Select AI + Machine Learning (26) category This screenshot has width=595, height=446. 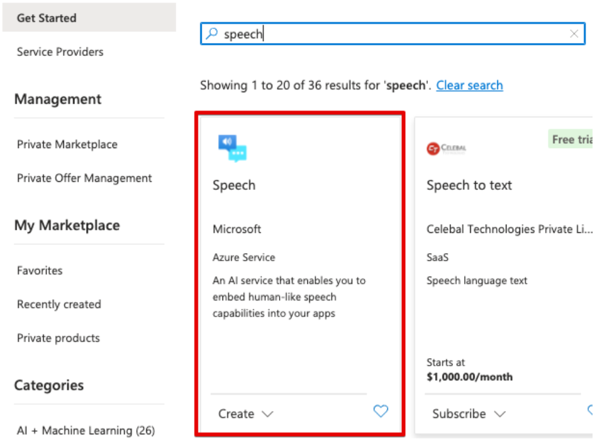tap(86, 431)
